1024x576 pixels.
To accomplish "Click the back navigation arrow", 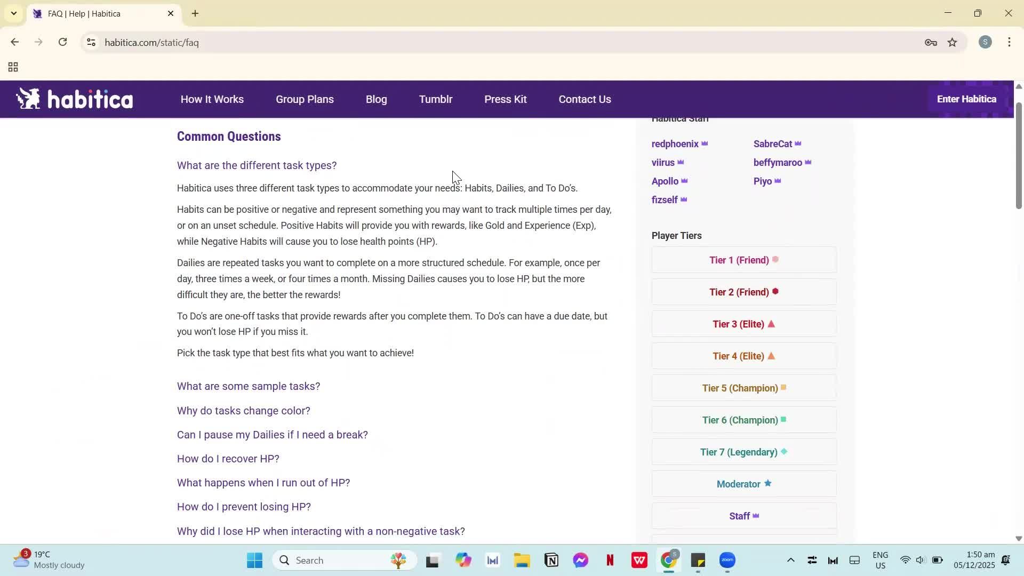I will (x=14, y=42).
